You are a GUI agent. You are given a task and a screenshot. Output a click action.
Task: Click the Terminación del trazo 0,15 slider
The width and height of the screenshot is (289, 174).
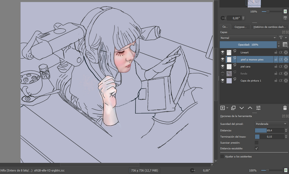click(x=270, y=137)
